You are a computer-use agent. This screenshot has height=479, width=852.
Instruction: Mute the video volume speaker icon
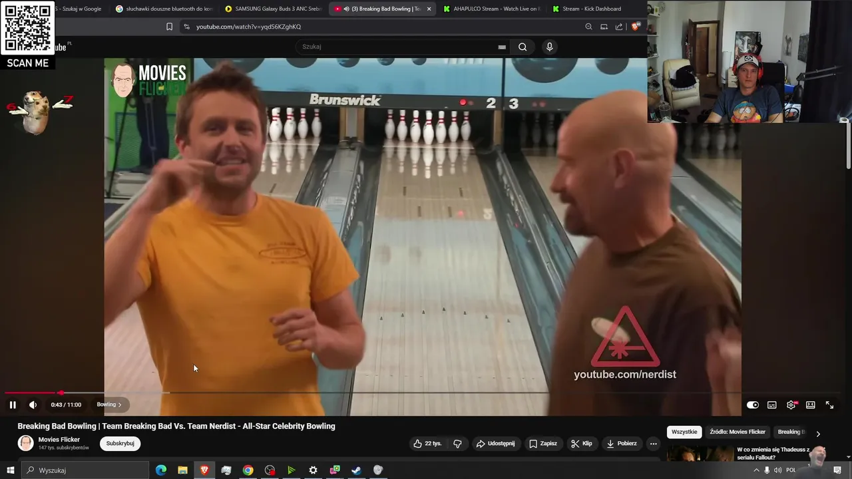click(x=33, y=404)
